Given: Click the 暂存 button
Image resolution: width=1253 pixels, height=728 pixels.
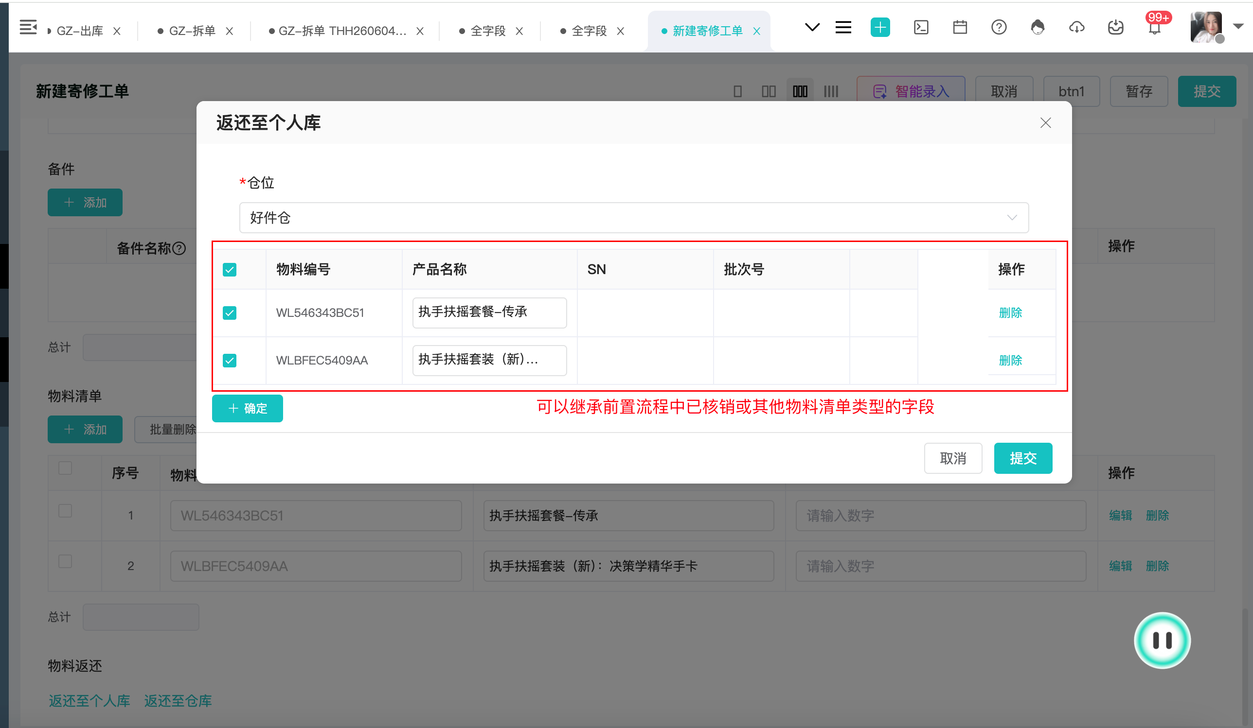Looking at the screenshot, I should 1139,91.
